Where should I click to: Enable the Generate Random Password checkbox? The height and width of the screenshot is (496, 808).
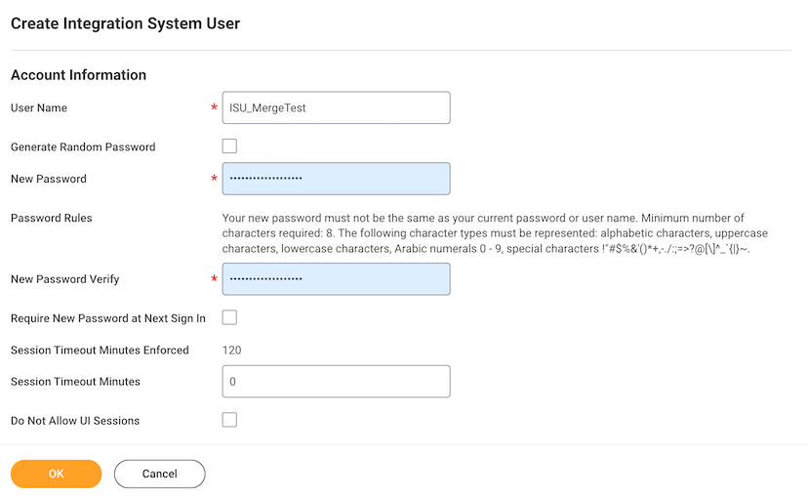tap(229, 146)
